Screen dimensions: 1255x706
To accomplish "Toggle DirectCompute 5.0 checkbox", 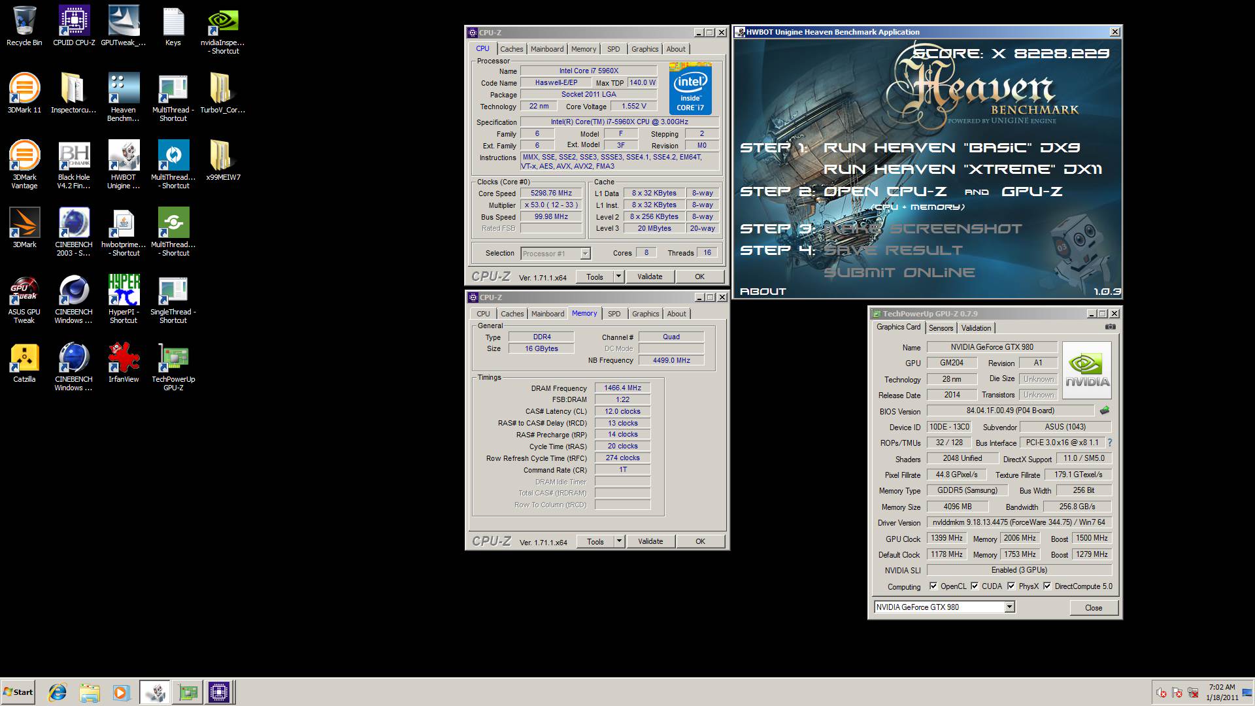I will point(1047,586).
